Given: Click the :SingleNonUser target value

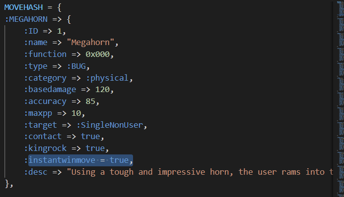Looking at the screenshot, I should [110, 125].
